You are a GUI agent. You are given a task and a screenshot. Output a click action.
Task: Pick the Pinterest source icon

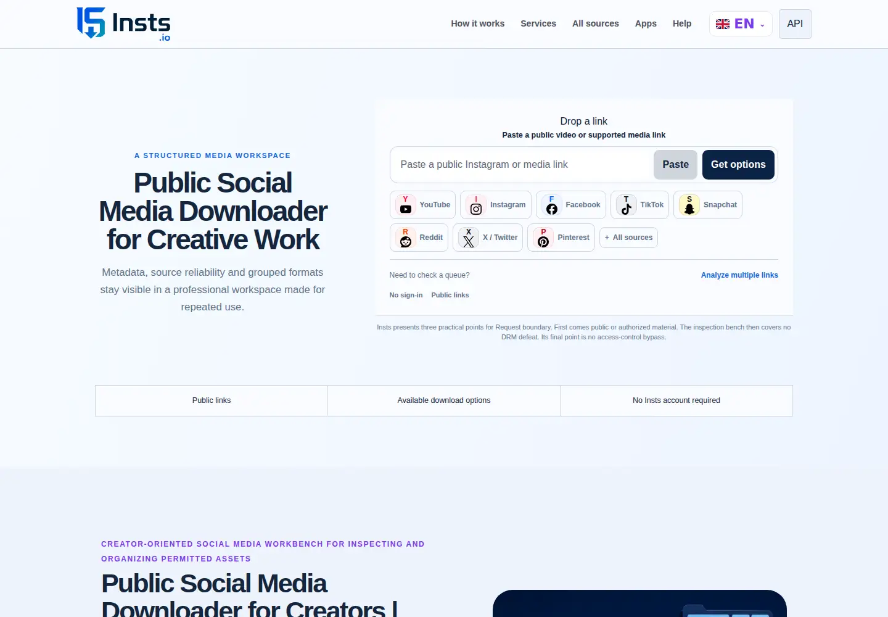pyautogui.click(x=543, y=238)
